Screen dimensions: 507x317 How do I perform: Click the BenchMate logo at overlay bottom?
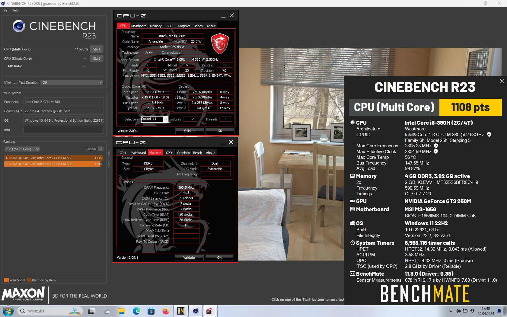click(425, 294)
